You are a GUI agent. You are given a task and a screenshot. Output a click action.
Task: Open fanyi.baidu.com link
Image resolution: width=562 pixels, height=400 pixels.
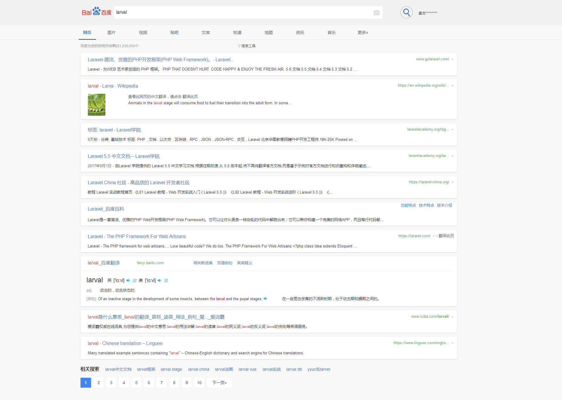click(x=150, y=263)
